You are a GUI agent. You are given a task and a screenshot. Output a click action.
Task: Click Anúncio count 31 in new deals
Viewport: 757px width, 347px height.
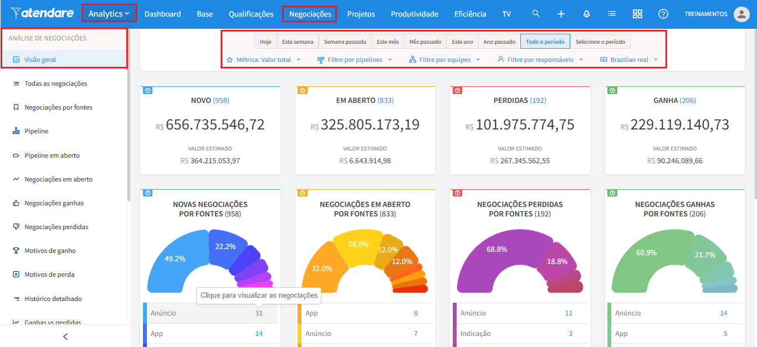[x=259, y=313]
